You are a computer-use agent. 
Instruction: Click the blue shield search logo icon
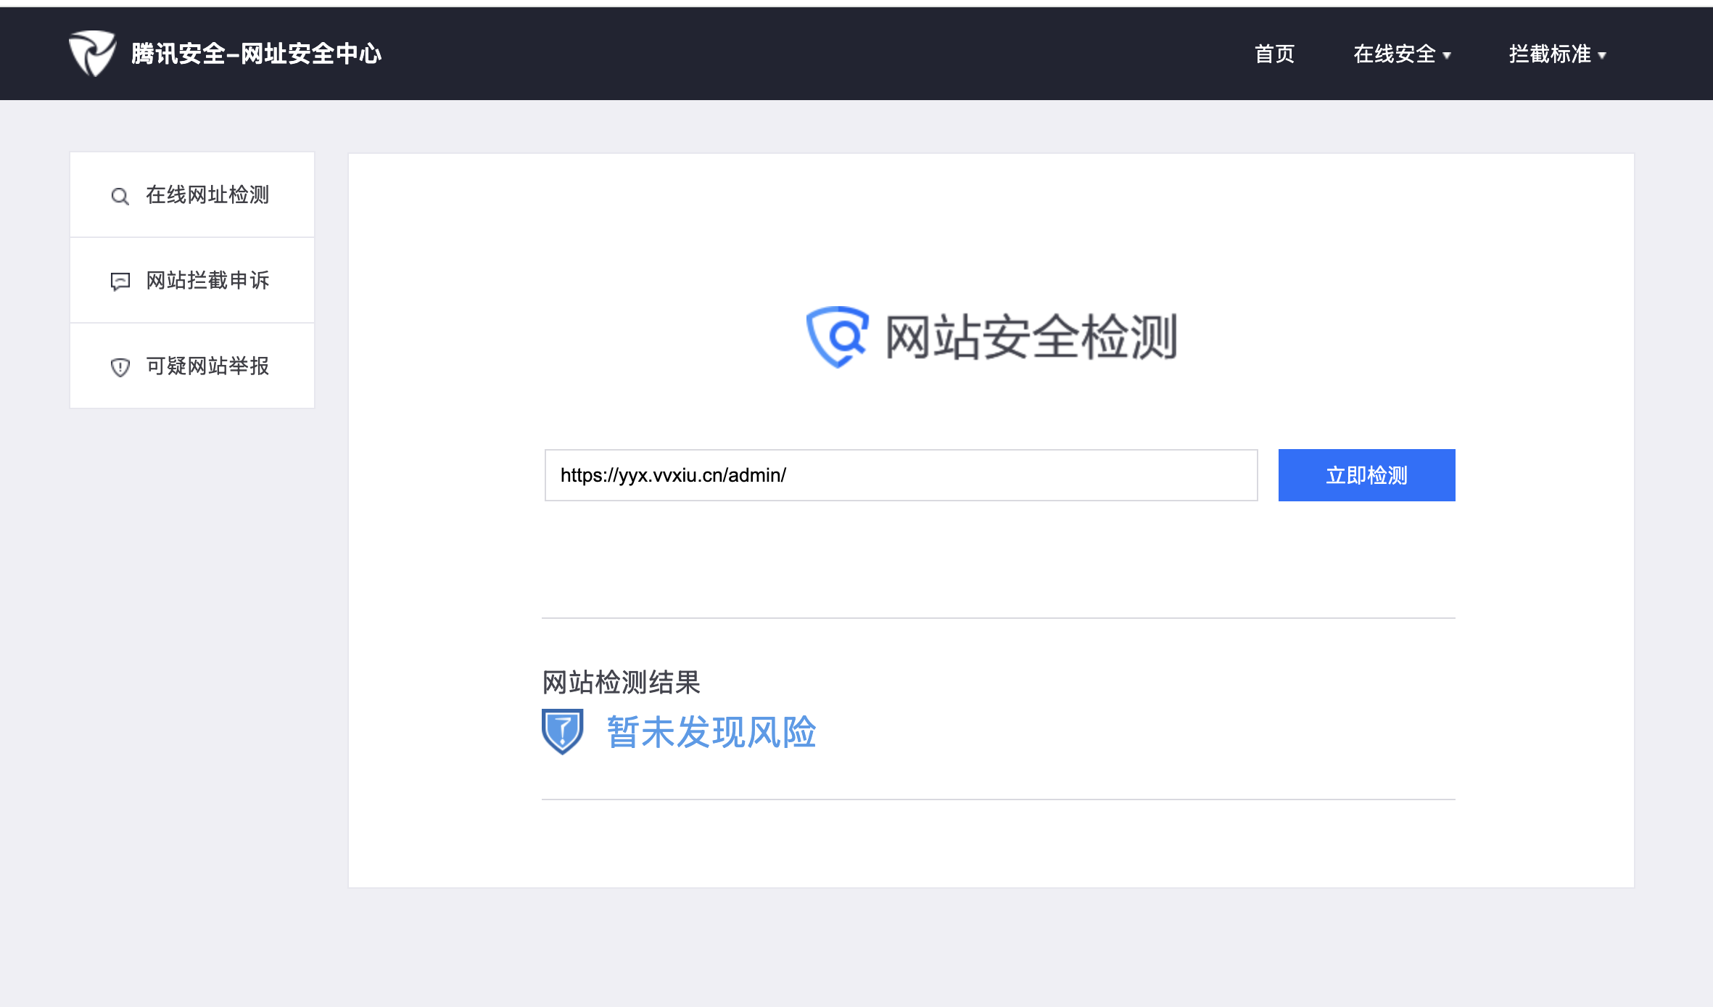click(x=838, y=337)
